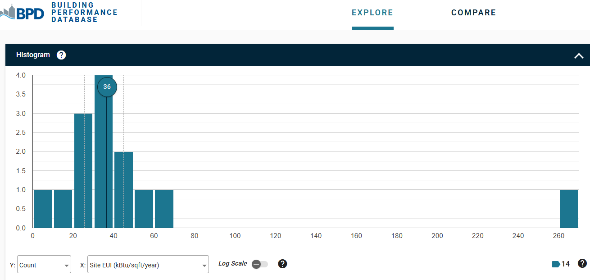
Task: Click help icon beside the count of 14
Action: click(582, 264)
